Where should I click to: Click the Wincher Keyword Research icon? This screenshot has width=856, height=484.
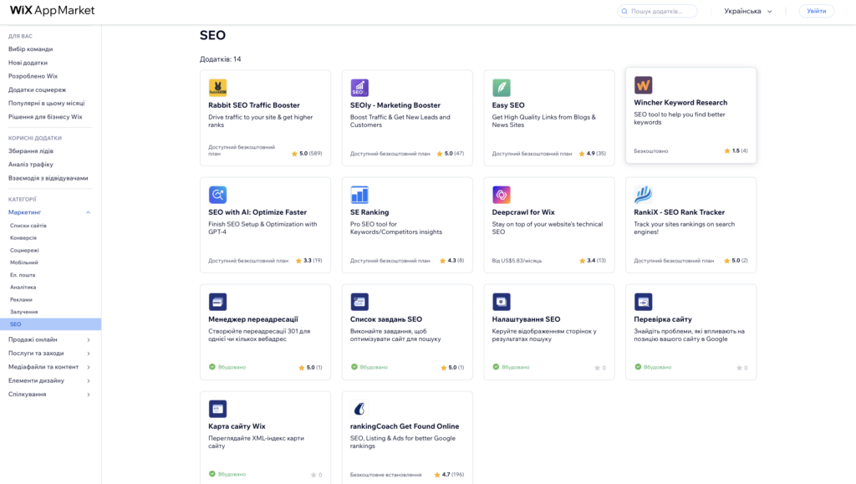(643, 85)
